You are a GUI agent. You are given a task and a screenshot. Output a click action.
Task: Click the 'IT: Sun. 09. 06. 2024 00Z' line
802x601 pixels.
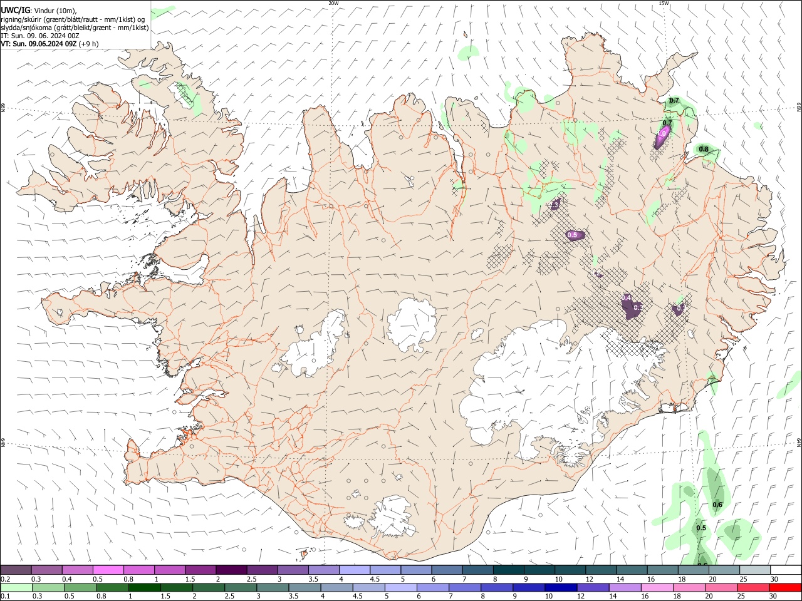click(40, 36)
